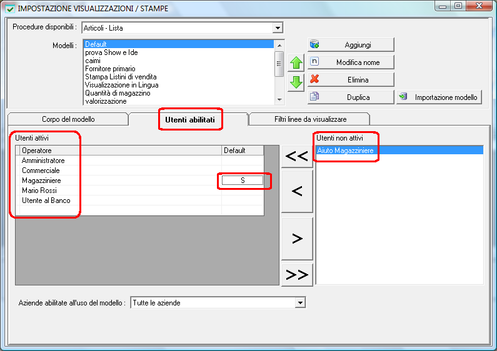The width and height of the screenshot is (497, 351).
Task: Select 'Stampa Listini di vendita' model
Action: click(x=179, y=77)
